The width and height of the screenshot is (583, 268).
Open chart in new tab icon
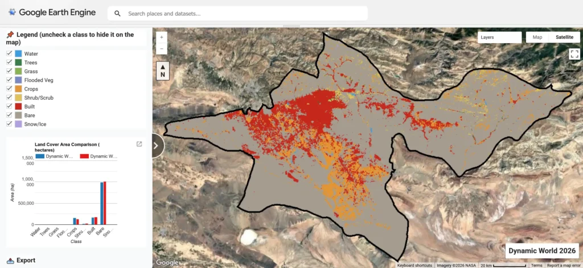(139, 144)
